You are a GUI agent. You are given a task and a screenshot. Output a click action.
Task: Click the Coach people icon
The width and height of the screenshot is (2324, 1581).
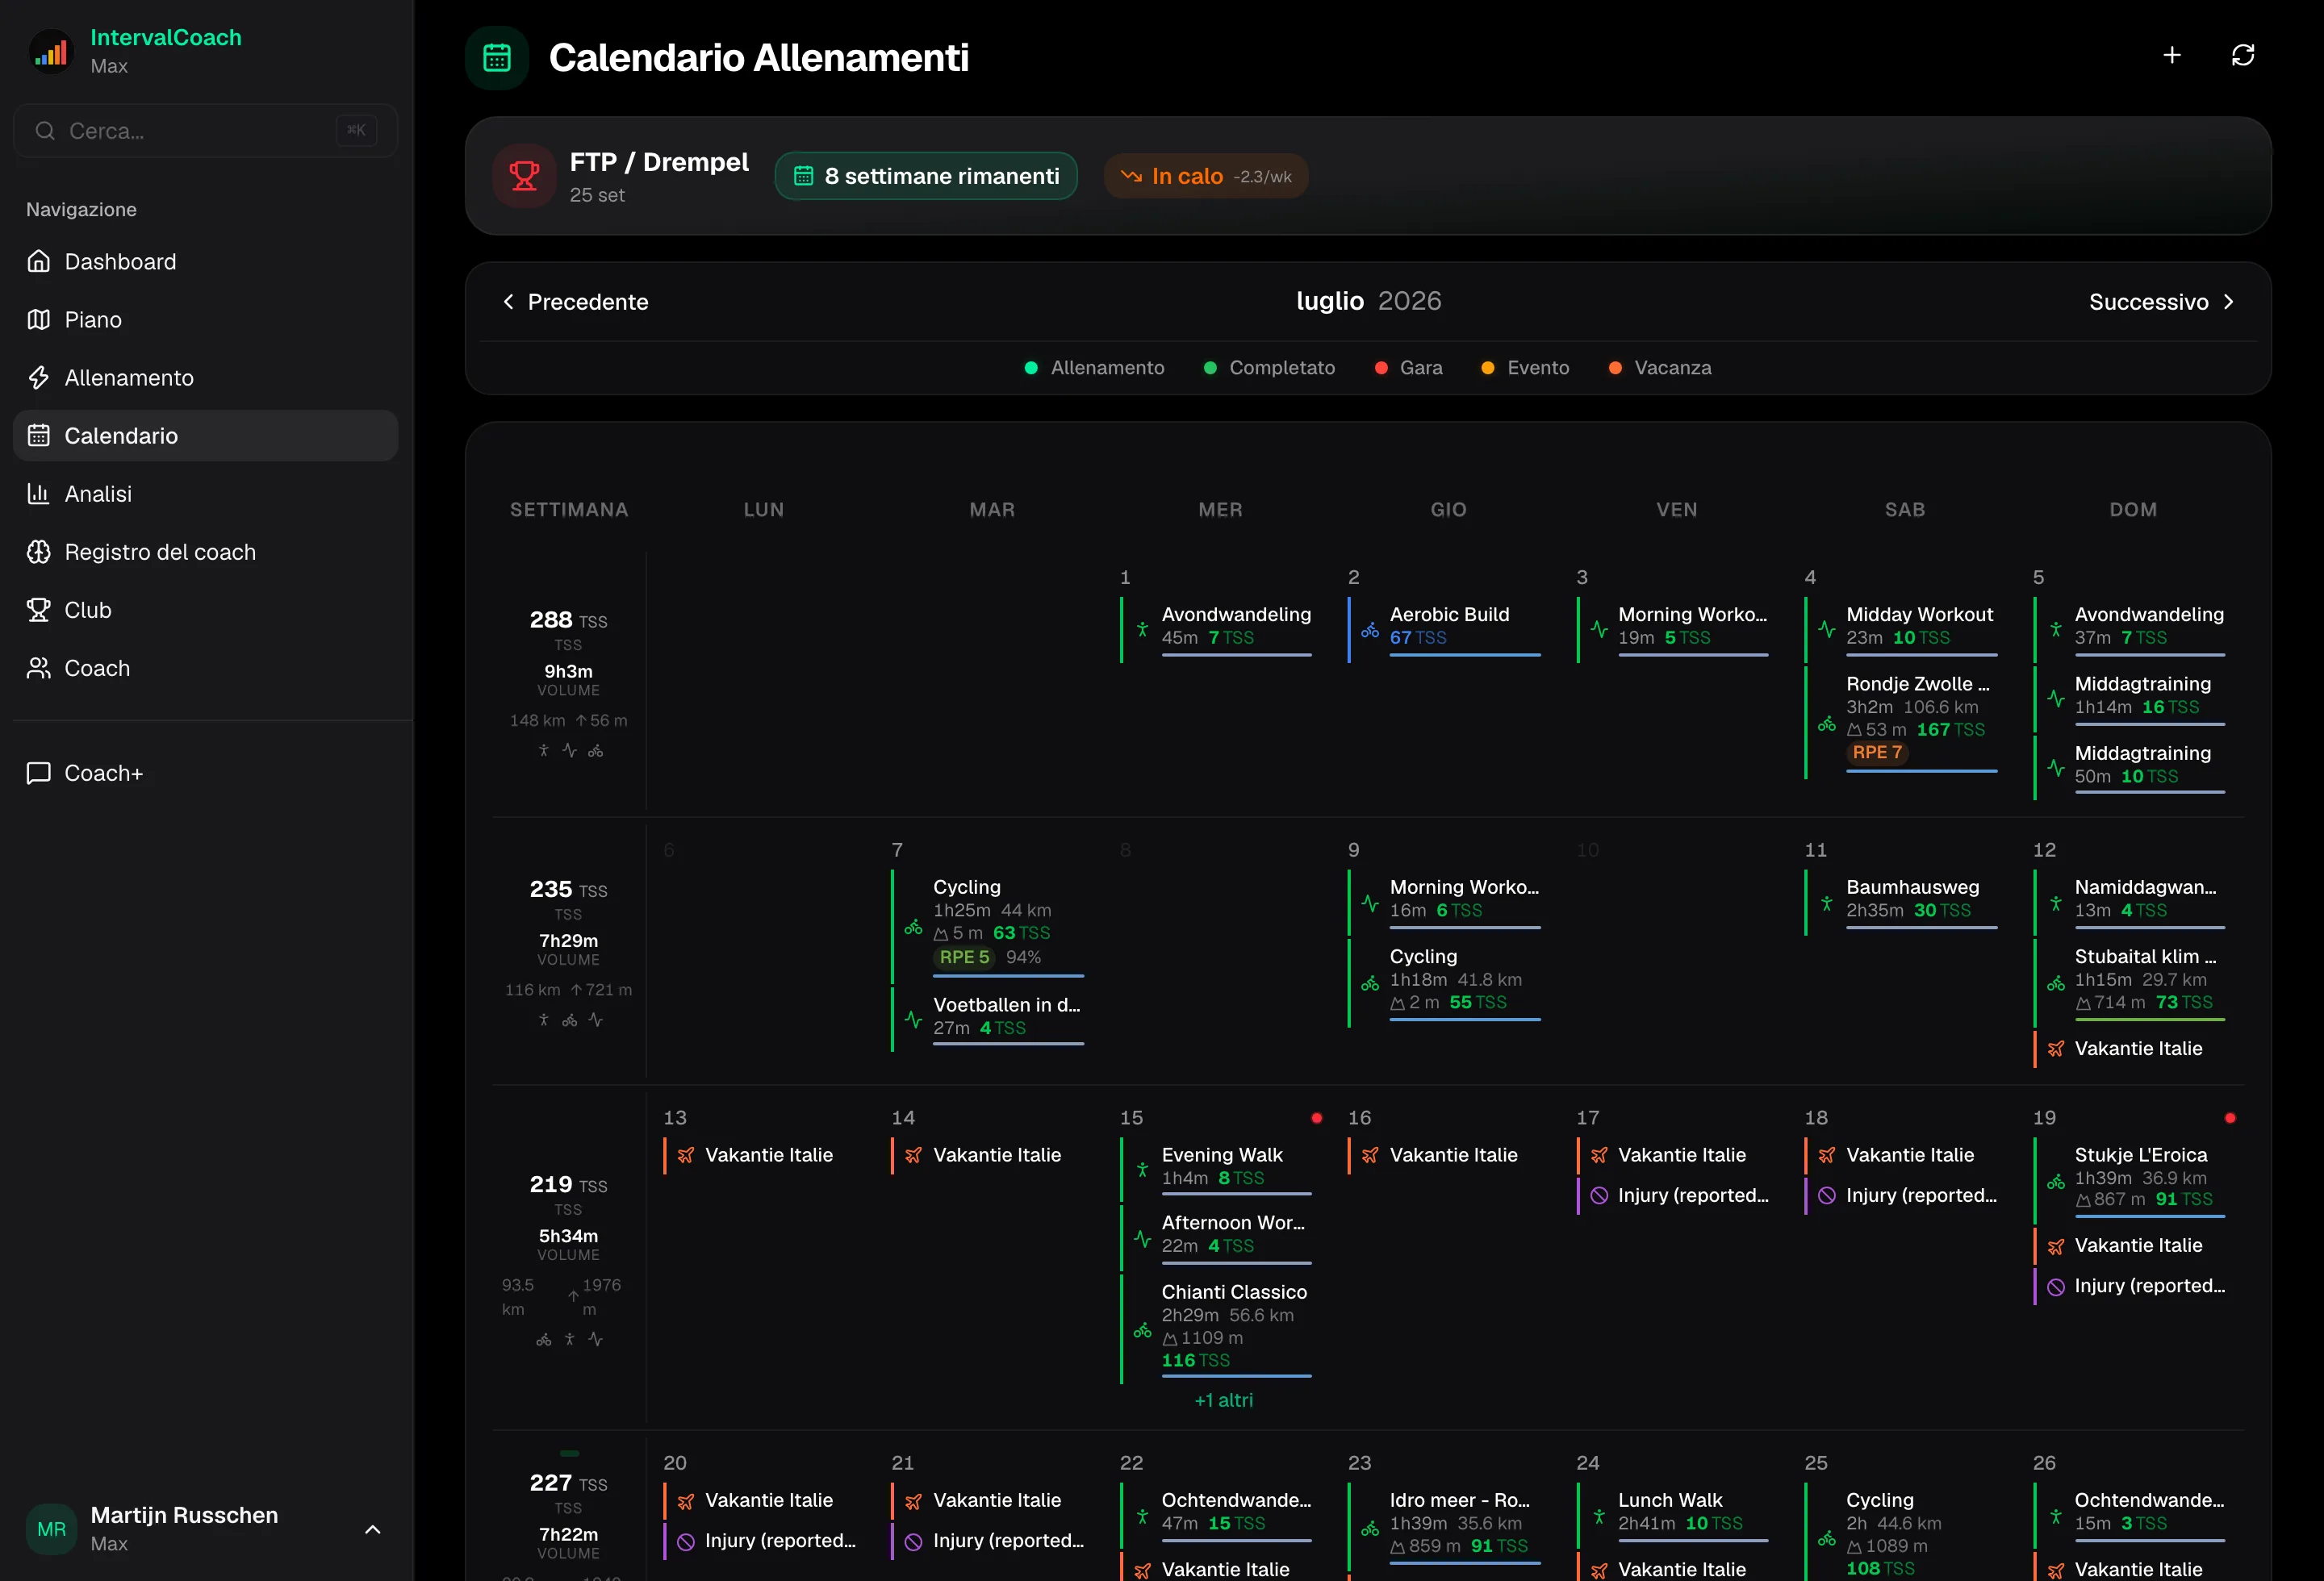[x=39, y=668]
